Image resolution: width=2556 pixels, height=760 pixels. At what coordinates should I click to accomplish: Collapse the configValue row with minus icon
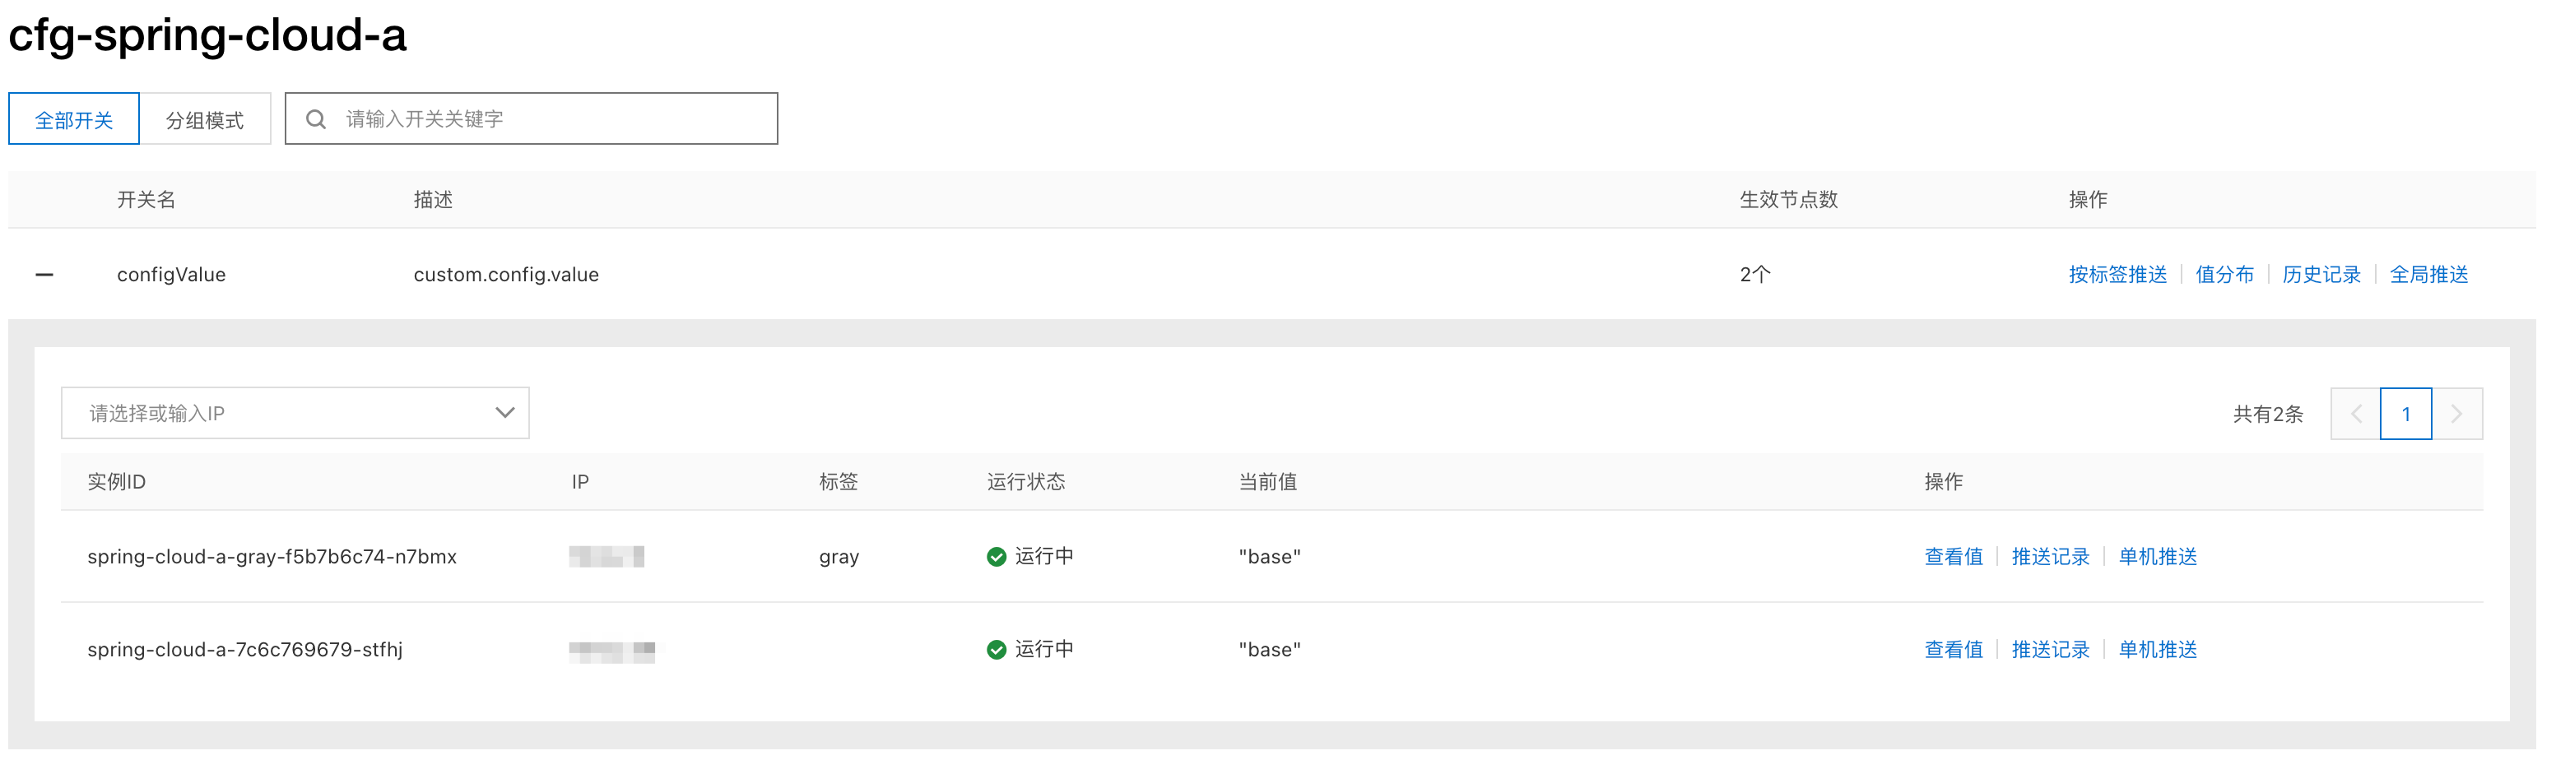[x=44, y=275]
